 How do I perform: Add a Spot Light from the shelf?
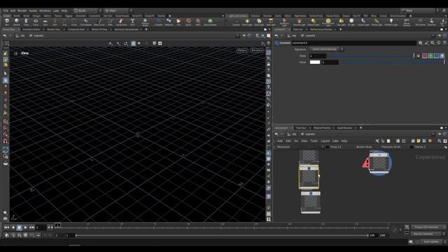(x=259, y=22)
